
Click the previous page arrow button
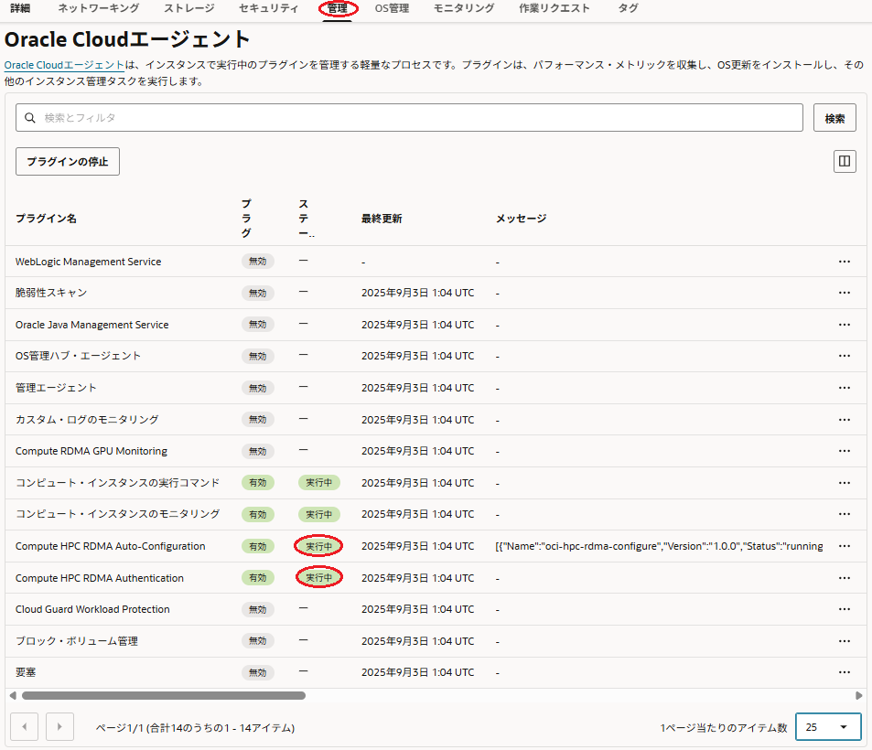24,727
